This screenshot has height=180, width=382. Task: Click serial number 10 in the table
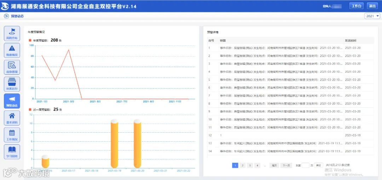(x=210, y=119)
